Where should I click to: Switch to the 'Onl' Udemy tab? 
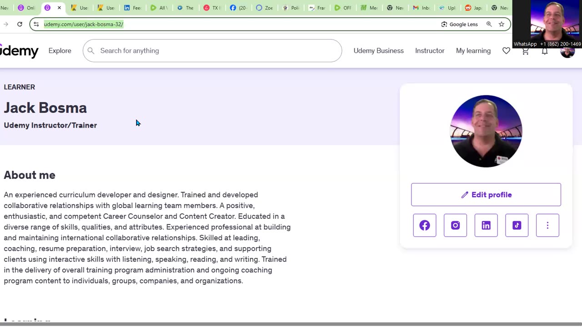click(x=26, y=8)
